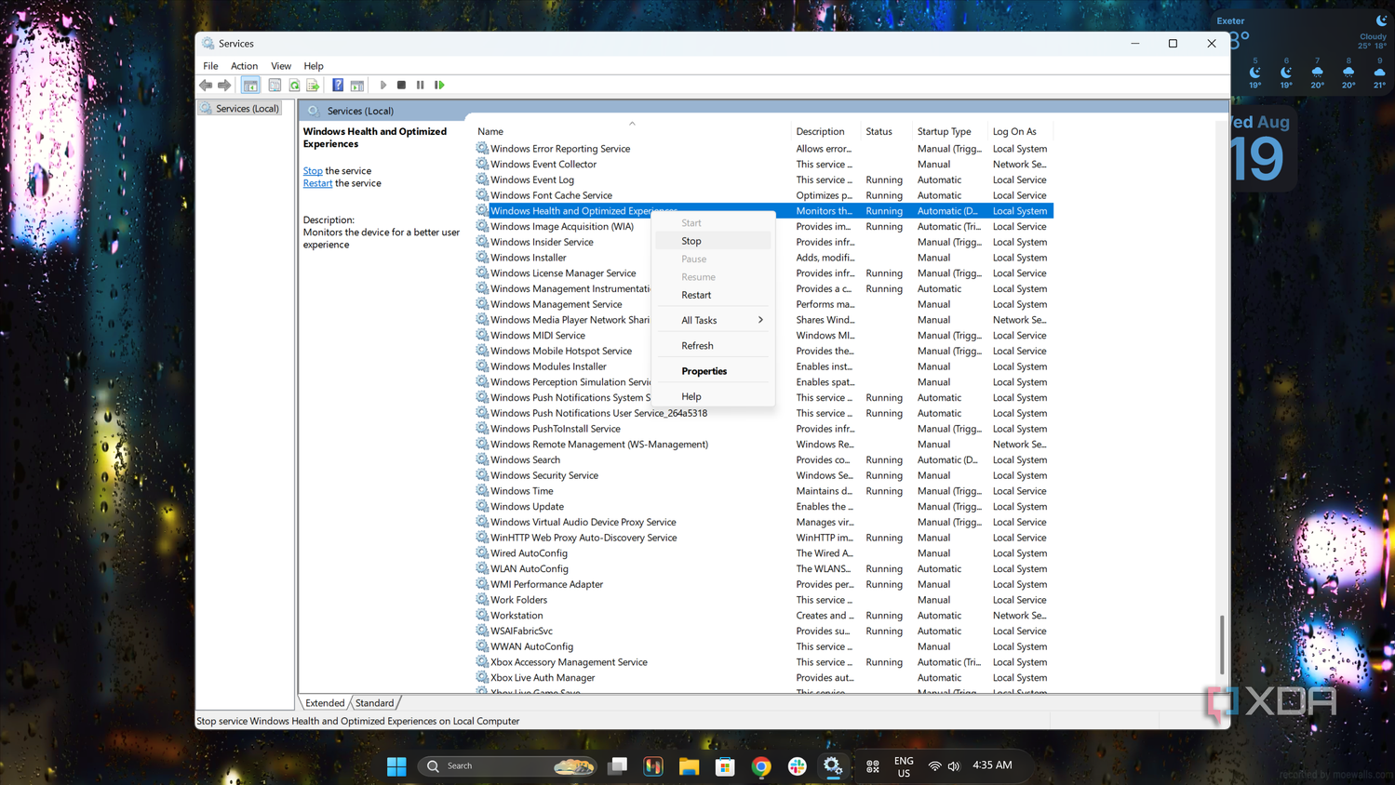This screenshot has width=1395, height=785.
Task: Click the toolbar Refresh icon
Action: click(x=294, y=85)
